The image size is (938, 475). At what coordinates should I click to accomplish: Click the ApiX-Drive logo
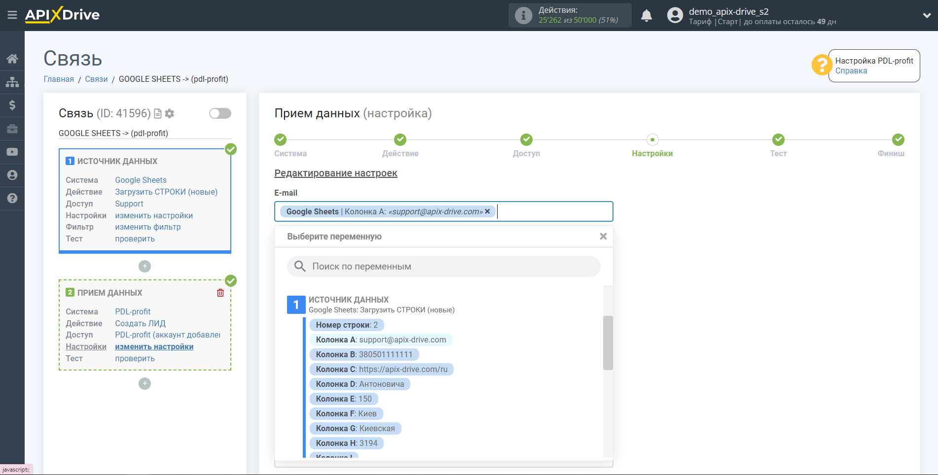point(62,15)
